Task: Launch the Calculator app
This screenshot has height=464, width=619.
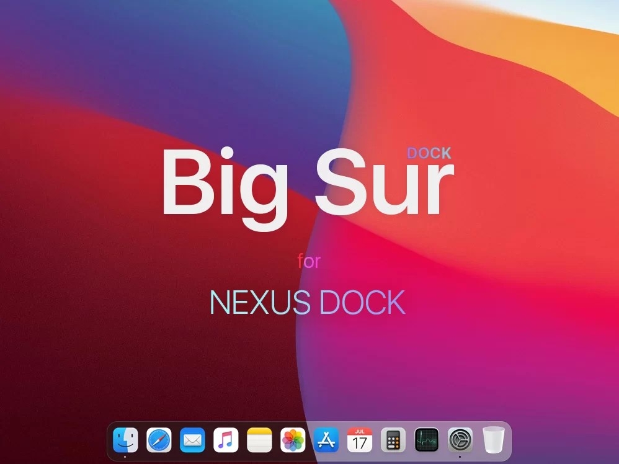Action: (x=393, y=440)
